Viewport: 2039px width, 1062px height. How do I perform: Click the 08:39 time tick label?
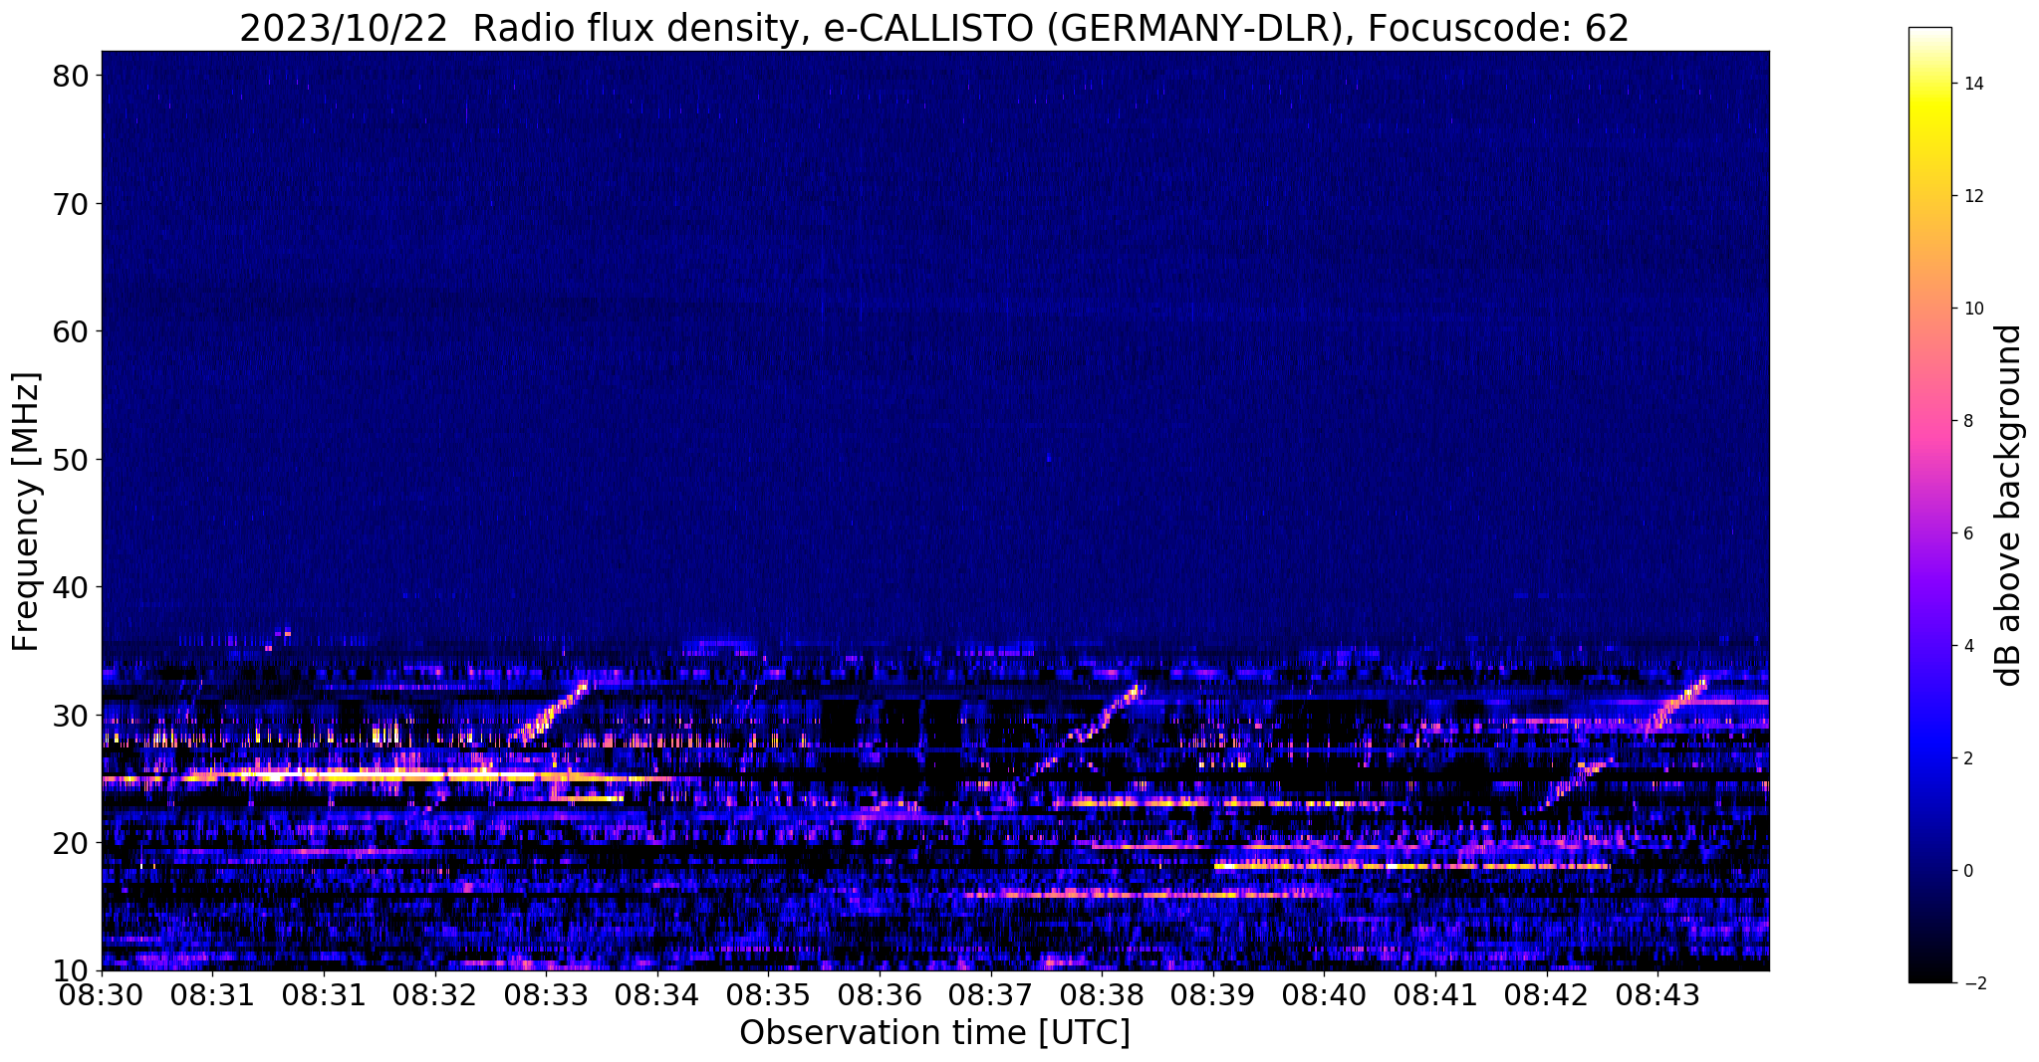[x=1213, y=994]
